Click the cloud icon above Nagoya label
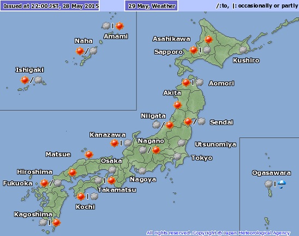 click(x=142, y=171)
